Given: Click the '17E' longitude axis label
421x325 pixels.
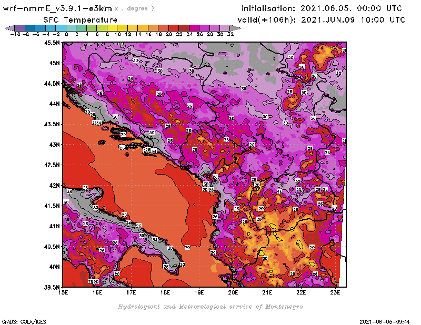Looking at the screenshot, I should coord(131,292).
